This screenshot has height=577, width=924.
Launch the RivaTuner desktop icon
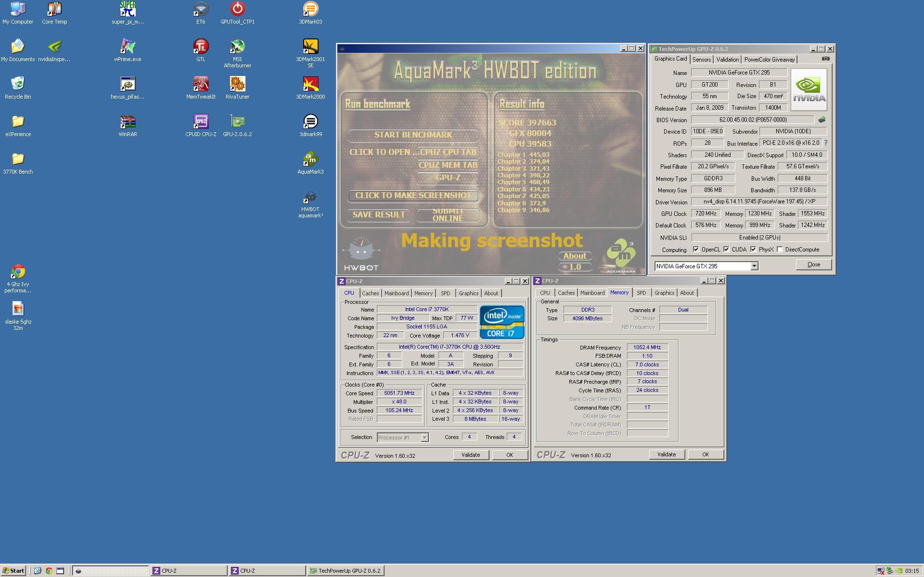click(237, 88)
